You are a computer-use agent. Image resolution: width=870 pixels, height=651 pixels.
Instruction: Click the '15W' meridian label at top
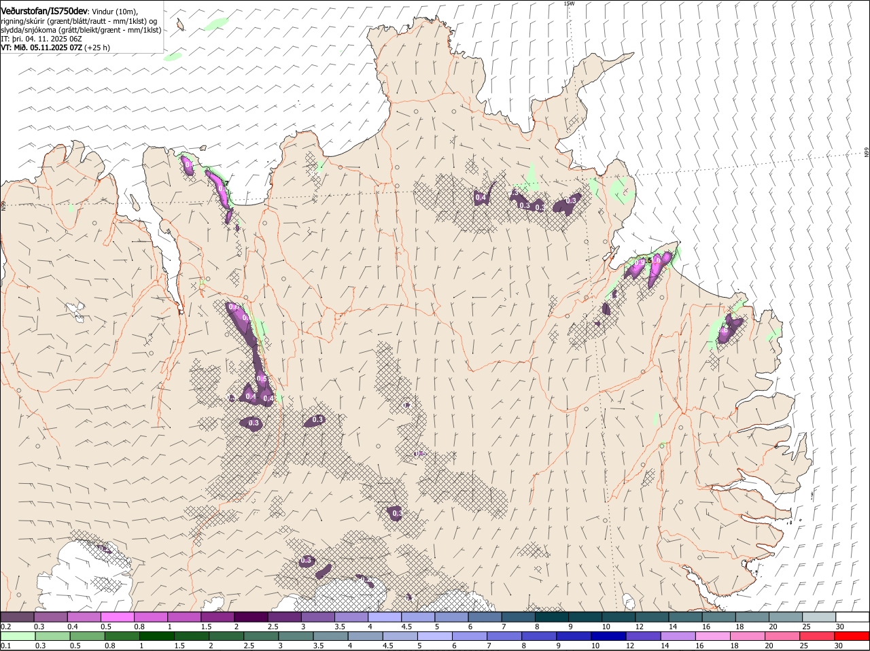coord(569,3)
